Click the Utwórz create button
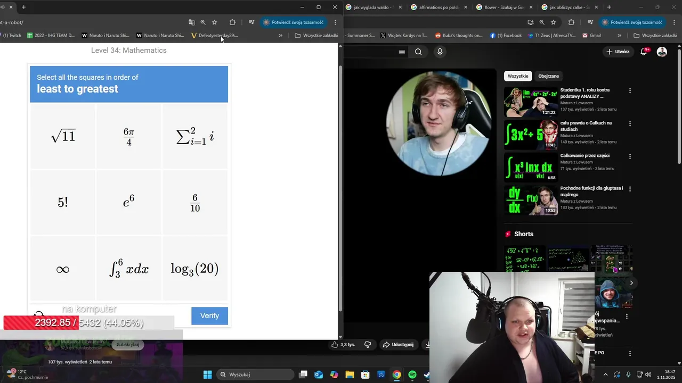 click(x=618, y=52)
